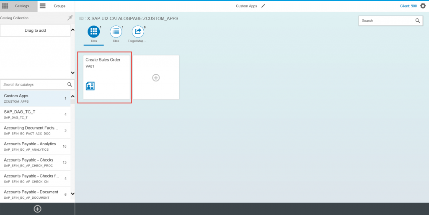Click the Custom Apps header title

[x=246, y=6]
